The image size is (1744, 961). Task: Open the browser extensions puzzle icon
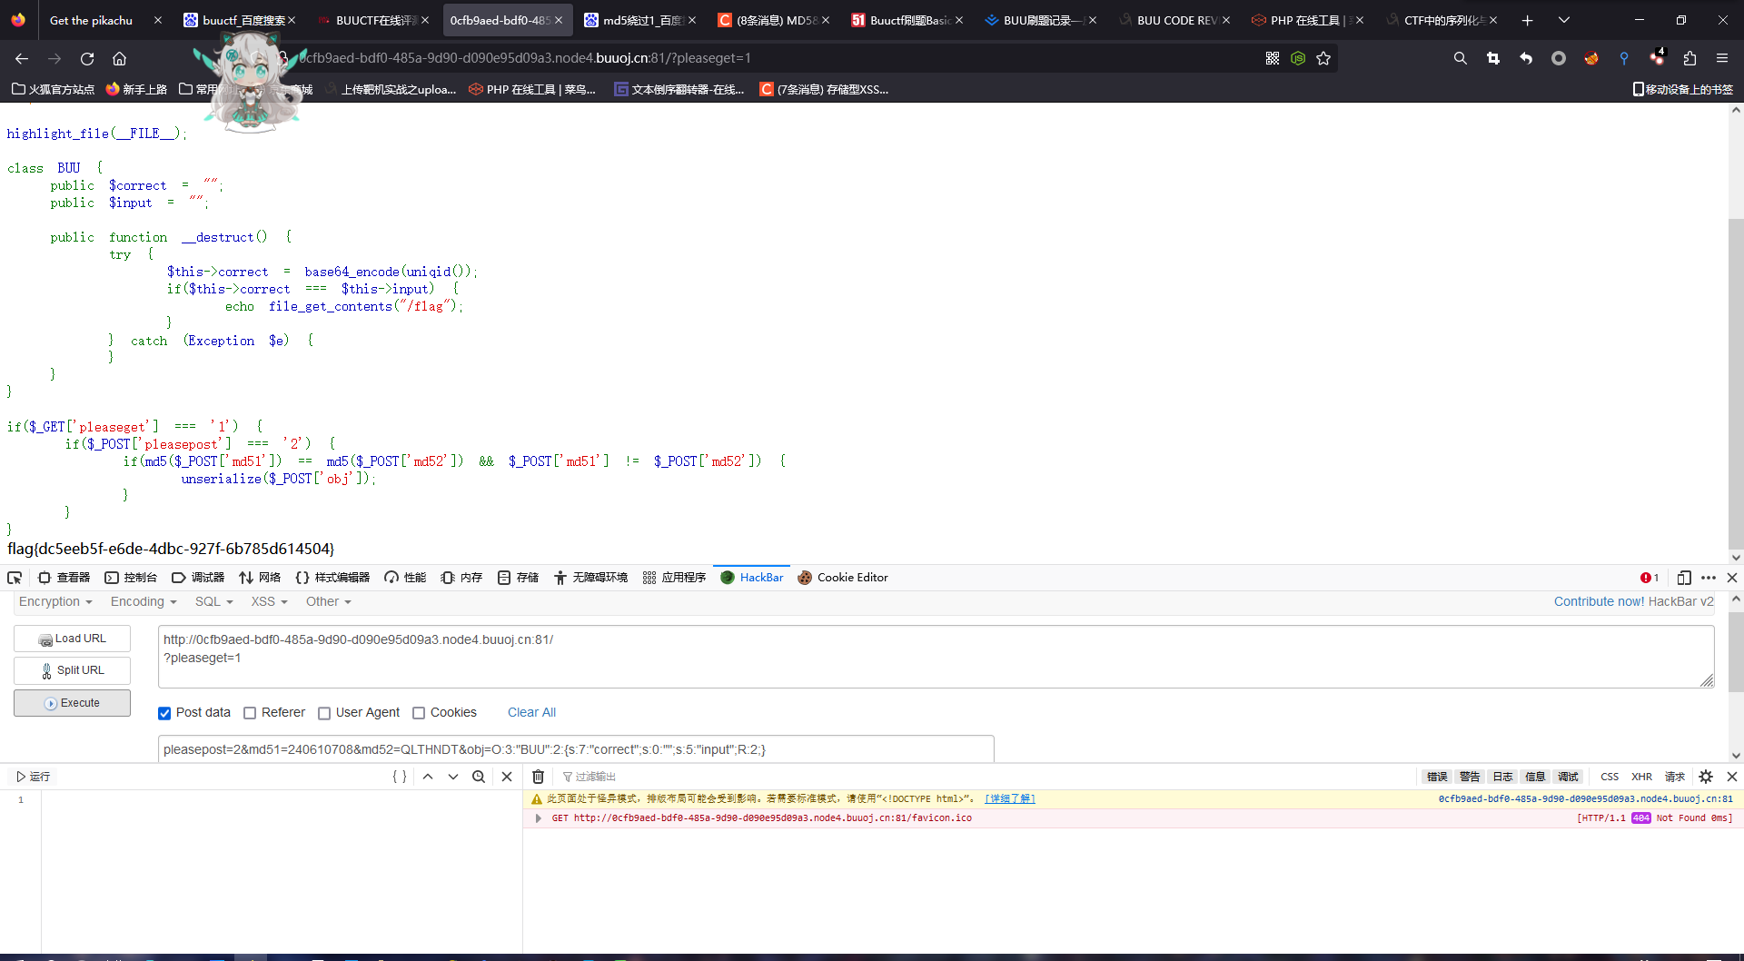[1690, 58]
